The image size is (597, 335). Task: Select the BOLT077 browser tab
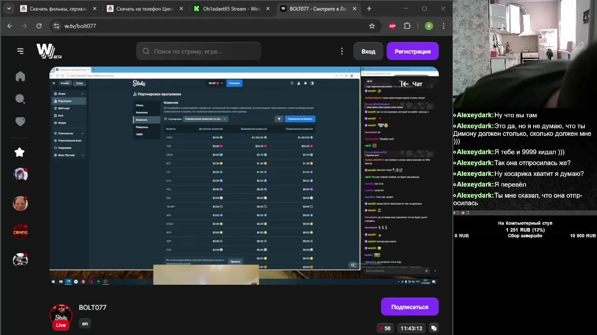point(318,8)
